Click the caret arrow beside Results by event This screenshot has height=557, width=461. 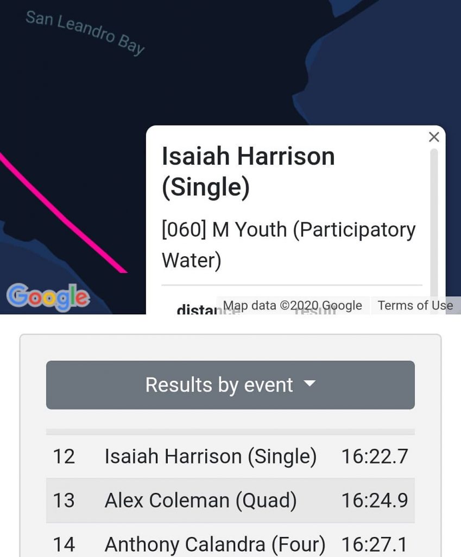(310, 383)
